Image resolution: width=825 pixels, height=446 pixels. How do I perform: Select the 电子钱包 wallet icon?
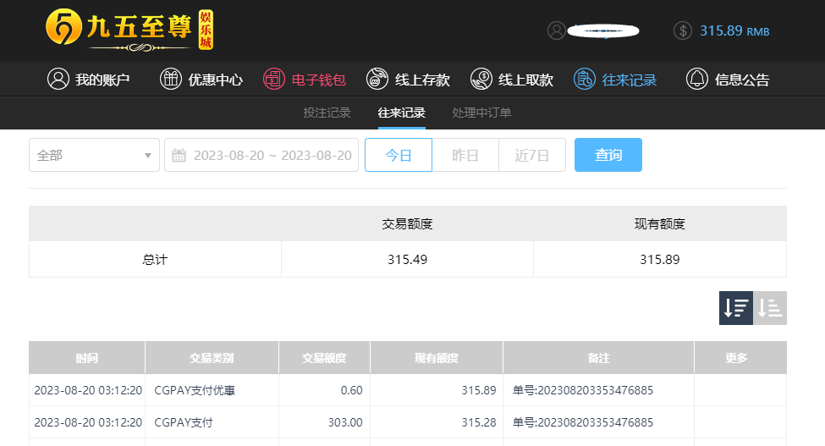click(274, 79)
